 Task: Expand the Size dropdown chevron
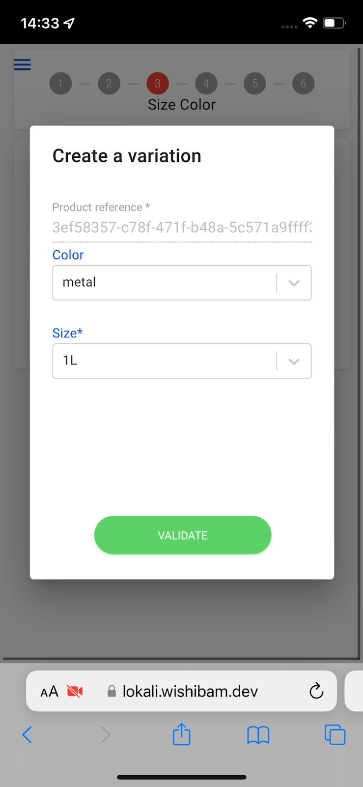294,361
